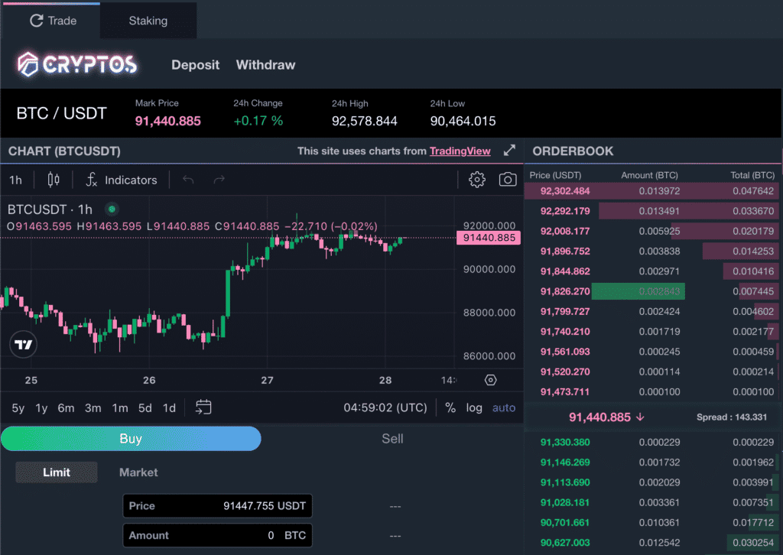Select the candlestick style icon
Screen dimensions: 783x555
click(x=54, y=180)
